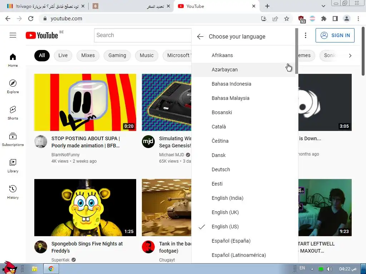Select English (UK) language
This screenshot has width=366, height=274.
(x=243, y=212)
